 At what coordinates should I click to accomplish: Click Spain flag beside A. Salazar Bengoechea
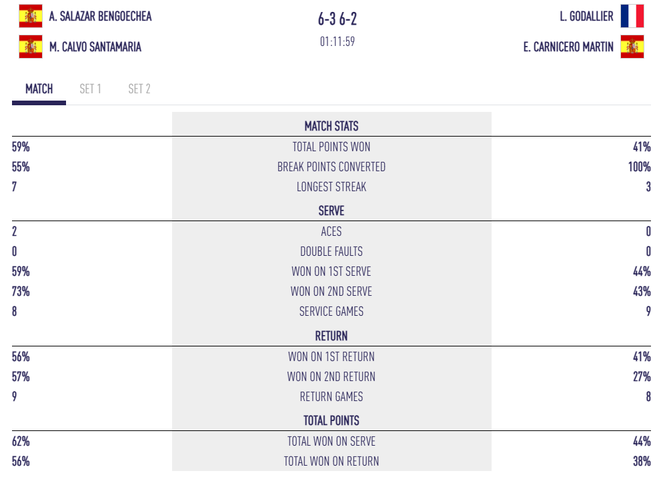(31, 15)
